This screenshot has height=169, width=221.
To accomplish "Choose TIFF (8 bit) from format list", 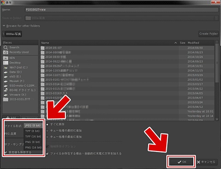I will [32, 131].
